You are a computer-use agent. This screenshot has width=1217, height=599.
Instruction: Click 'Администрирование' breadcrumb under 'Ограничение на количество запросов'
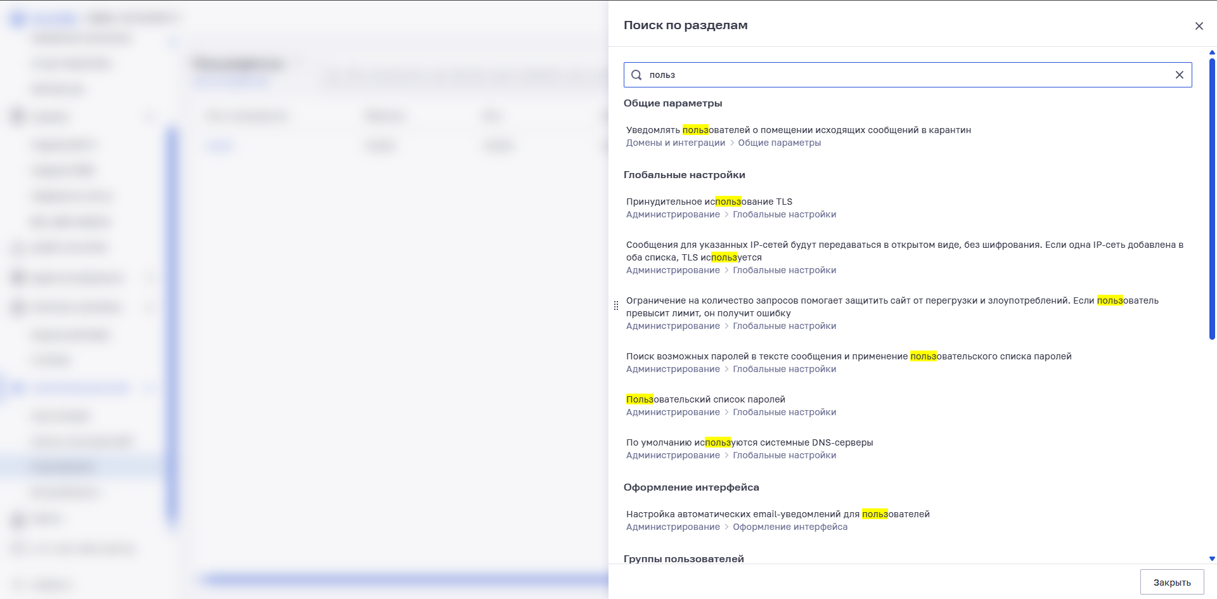pos(673,326)
